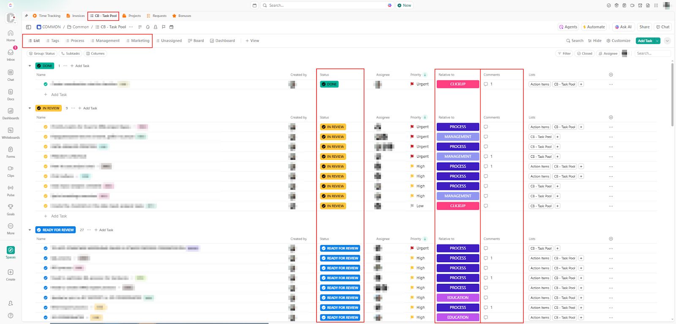Switch to the Time Tracking tab

point(46,16)
